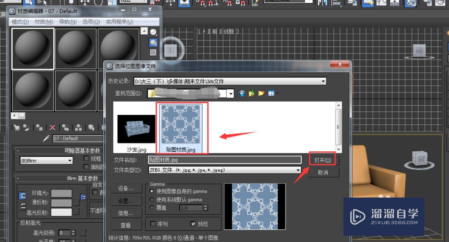Image resolution: width=449 pixels, height=242 pixels.
Task: Toggle Backlight icon in material editor
Action: click(154, 42)
